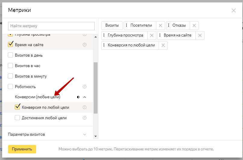Click the Визиты metric chip
243x160 pixels.
(x=112, y=25)
